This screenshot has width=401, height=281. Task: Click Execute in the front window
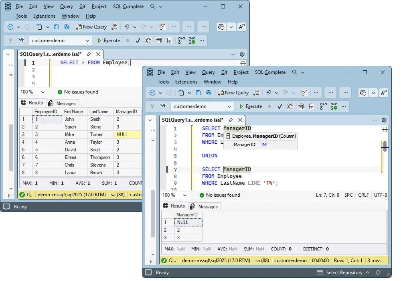click(251, 106)
